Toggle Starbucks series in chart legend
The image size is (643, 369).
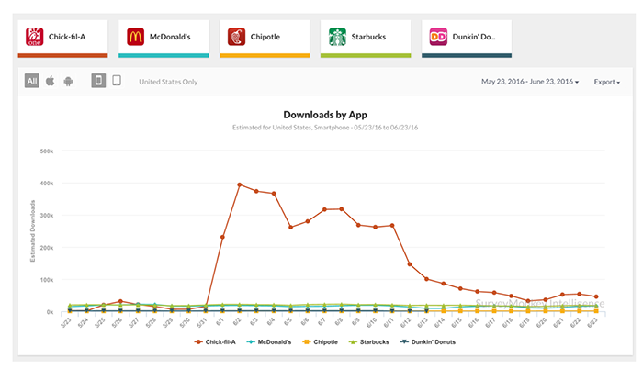(368, 342)
